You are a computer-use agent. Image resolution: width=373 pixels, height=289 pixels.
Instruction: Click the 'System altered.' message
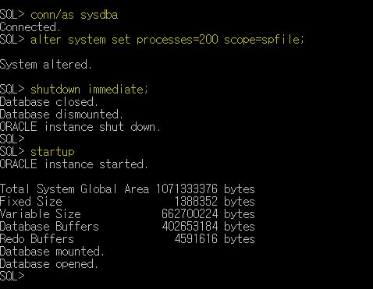click(46, 65)
